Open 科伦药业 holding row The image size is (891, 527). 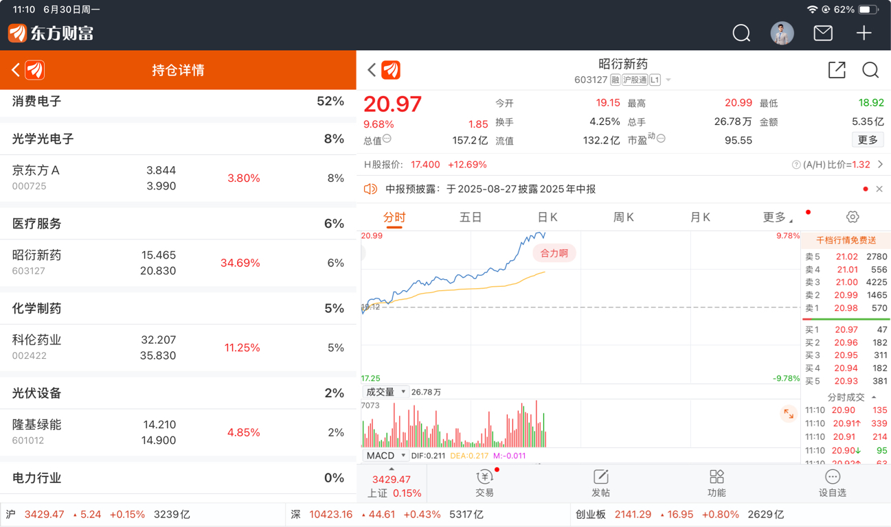[x=178, y=347]
